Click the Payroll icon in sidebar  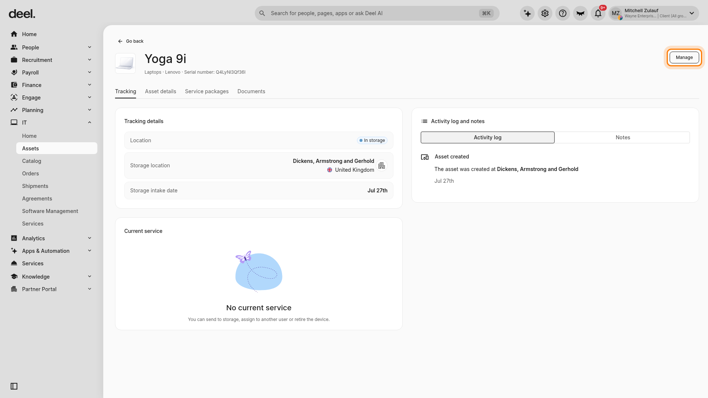(14, 72)
